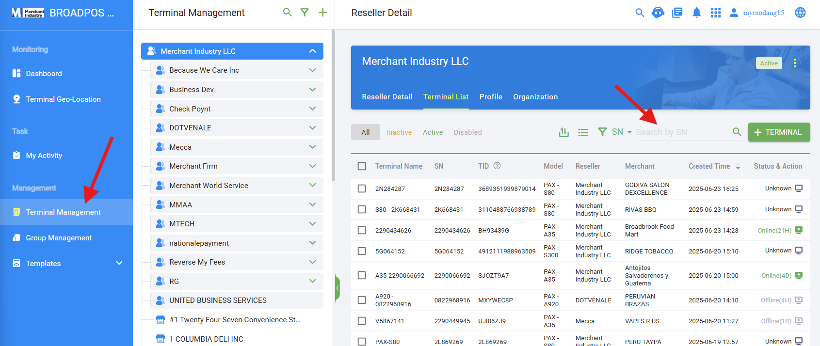The height and width of the screenshot is (346, 820).
Task: Check the PAX-S80 row checkbox
Action: pyautogui.click(x=362, y=342)
